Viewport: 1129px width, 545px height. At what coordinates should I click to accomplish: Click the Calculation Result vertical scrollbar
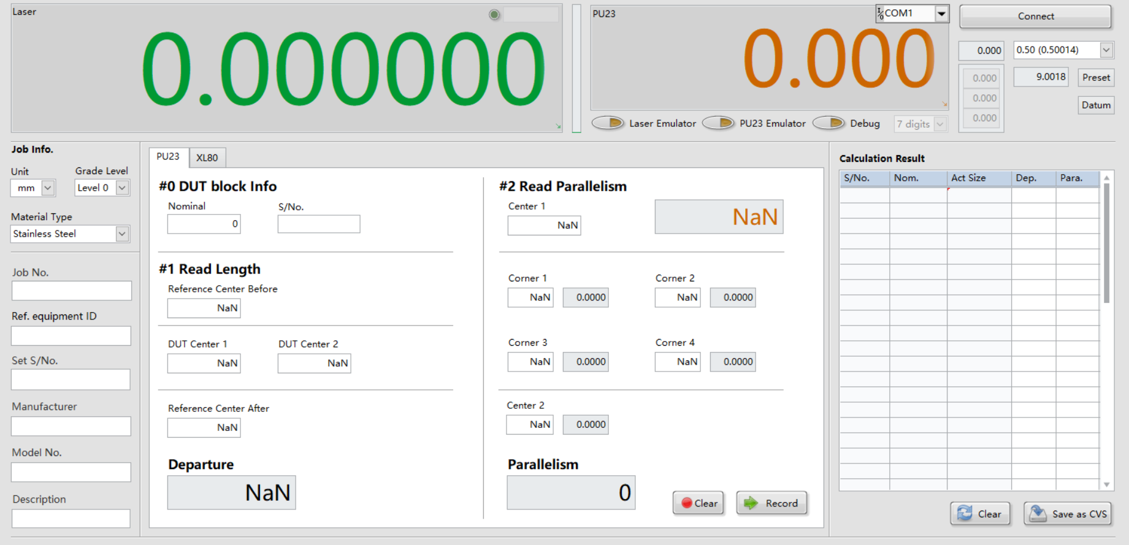(1106, 245)
